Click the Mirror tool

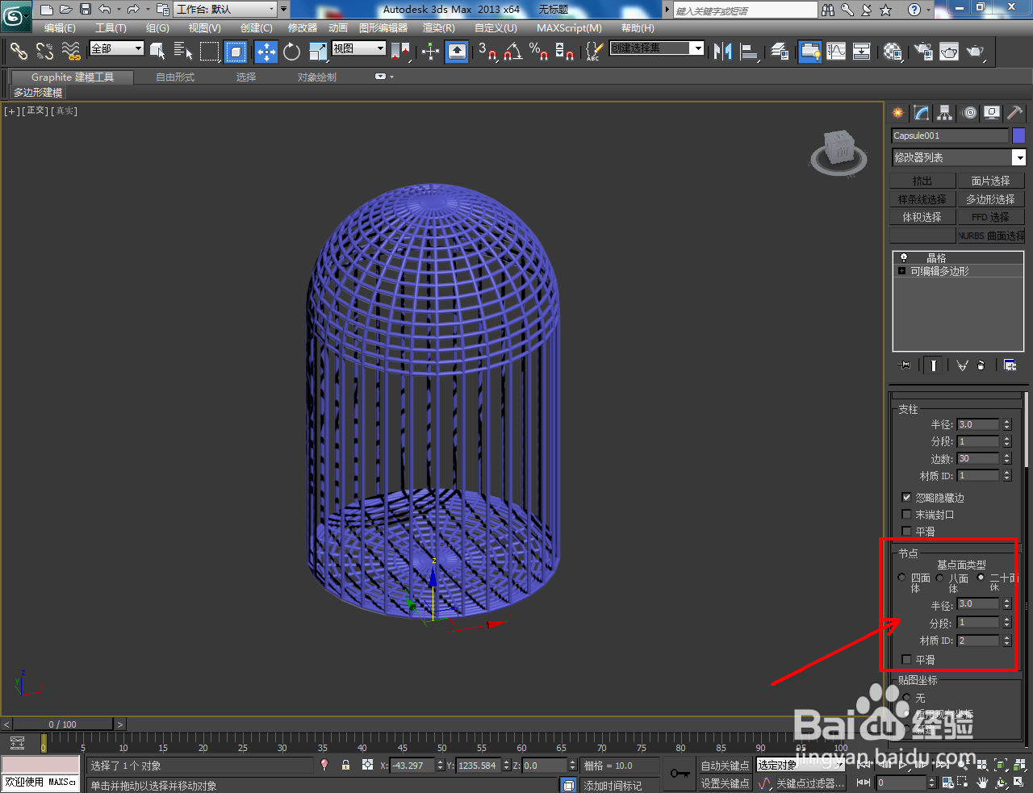click(x=722, y=52)
